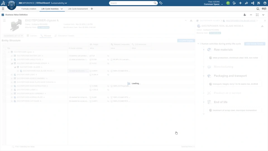
Task: Open the hamburger menu beside Formula creation
Action: coord(3,9)
